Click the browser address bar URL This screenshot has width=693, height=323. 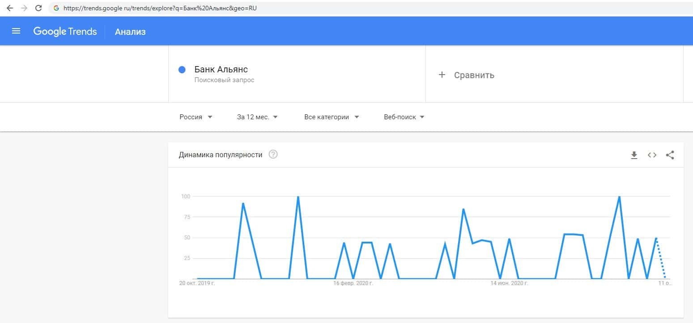[160, 8]
